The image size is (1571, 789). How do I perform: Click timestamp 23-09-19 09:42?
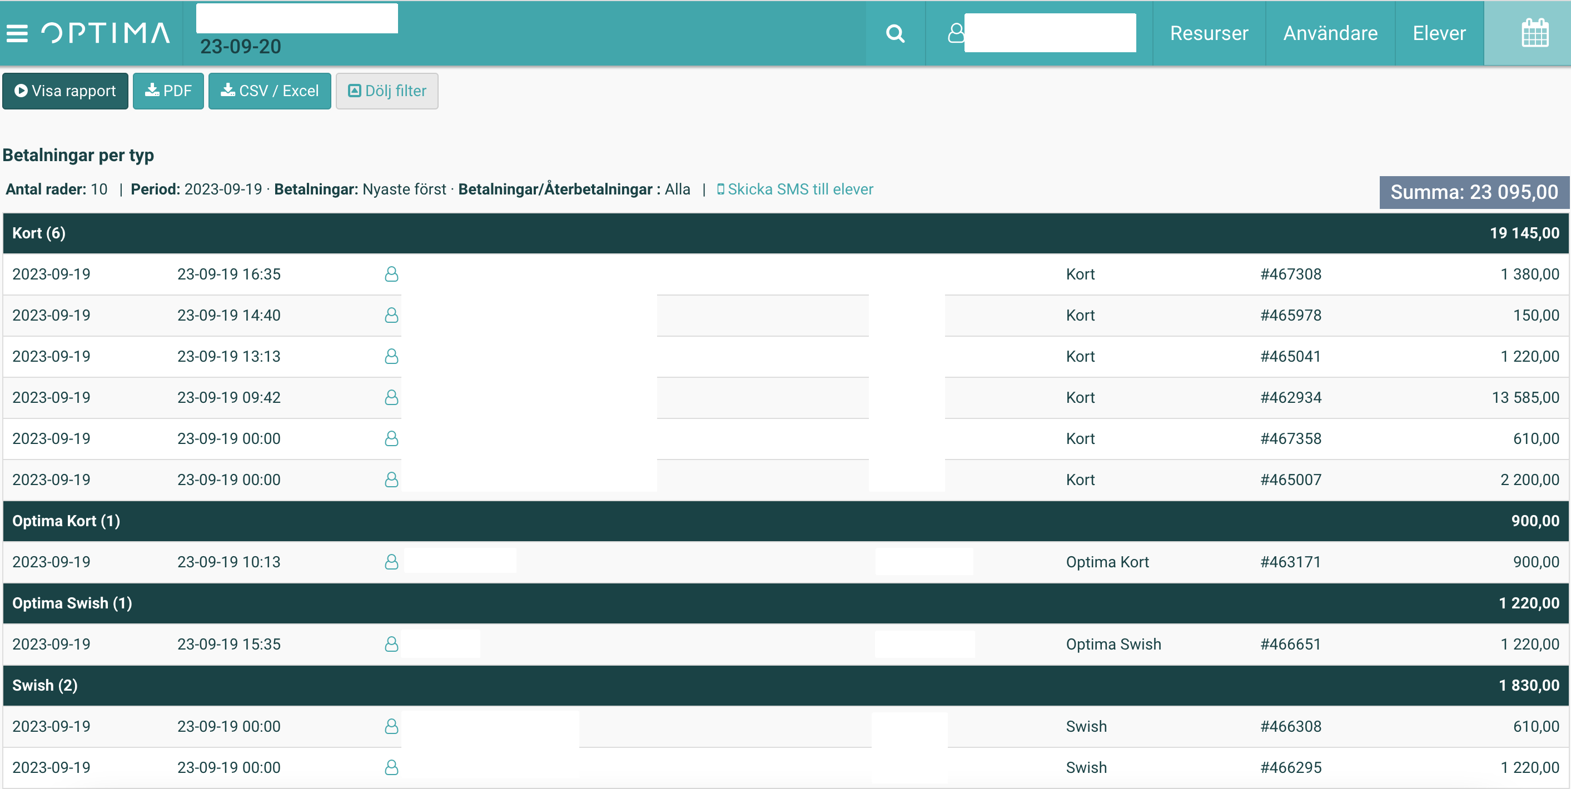pos(228,397)
